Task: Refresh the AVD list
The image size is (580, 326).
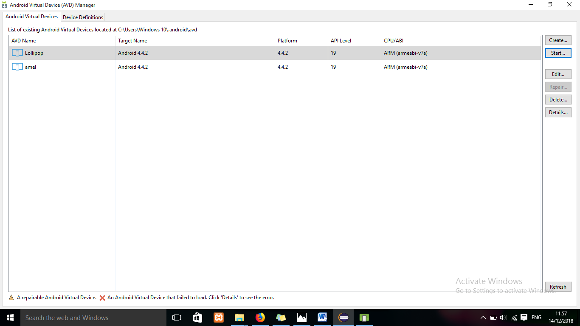Action: pos(558,287)
